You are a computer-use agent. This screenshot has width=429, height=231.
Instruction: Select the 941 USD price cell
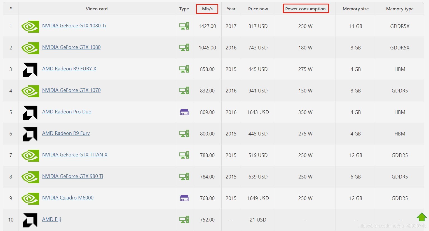tap(258, 91)
